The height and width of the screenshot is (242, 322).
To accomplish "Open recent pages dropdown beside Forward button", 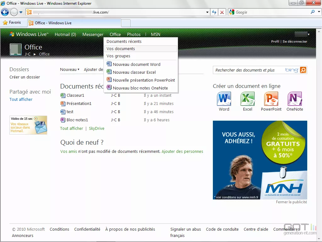I will click(21, 12).
